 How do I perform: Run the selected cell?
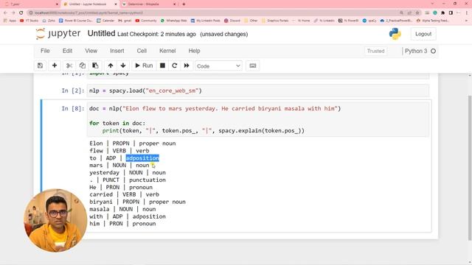click(144, 66)
